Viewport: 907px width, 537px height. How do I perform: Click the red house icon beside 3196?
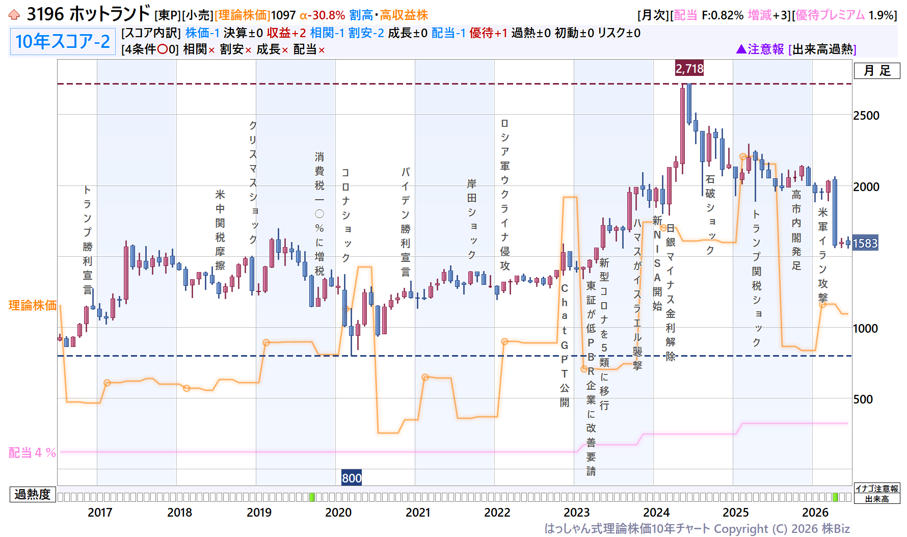(14, 15)
